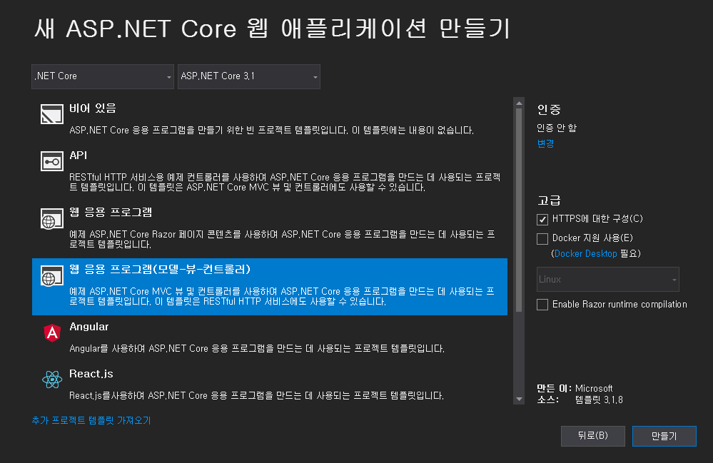Choose the 웹 응용 프로그램 Razor template icon
713x463 pixels.
[x=52, y=218]
